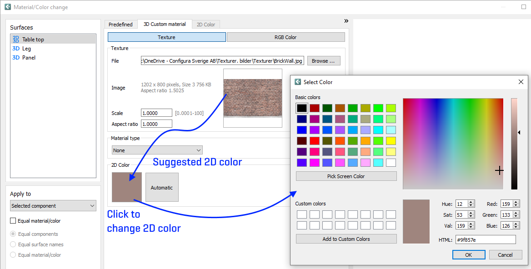
Task: Click Add to Custom Colors
Action: click(346, 239)
